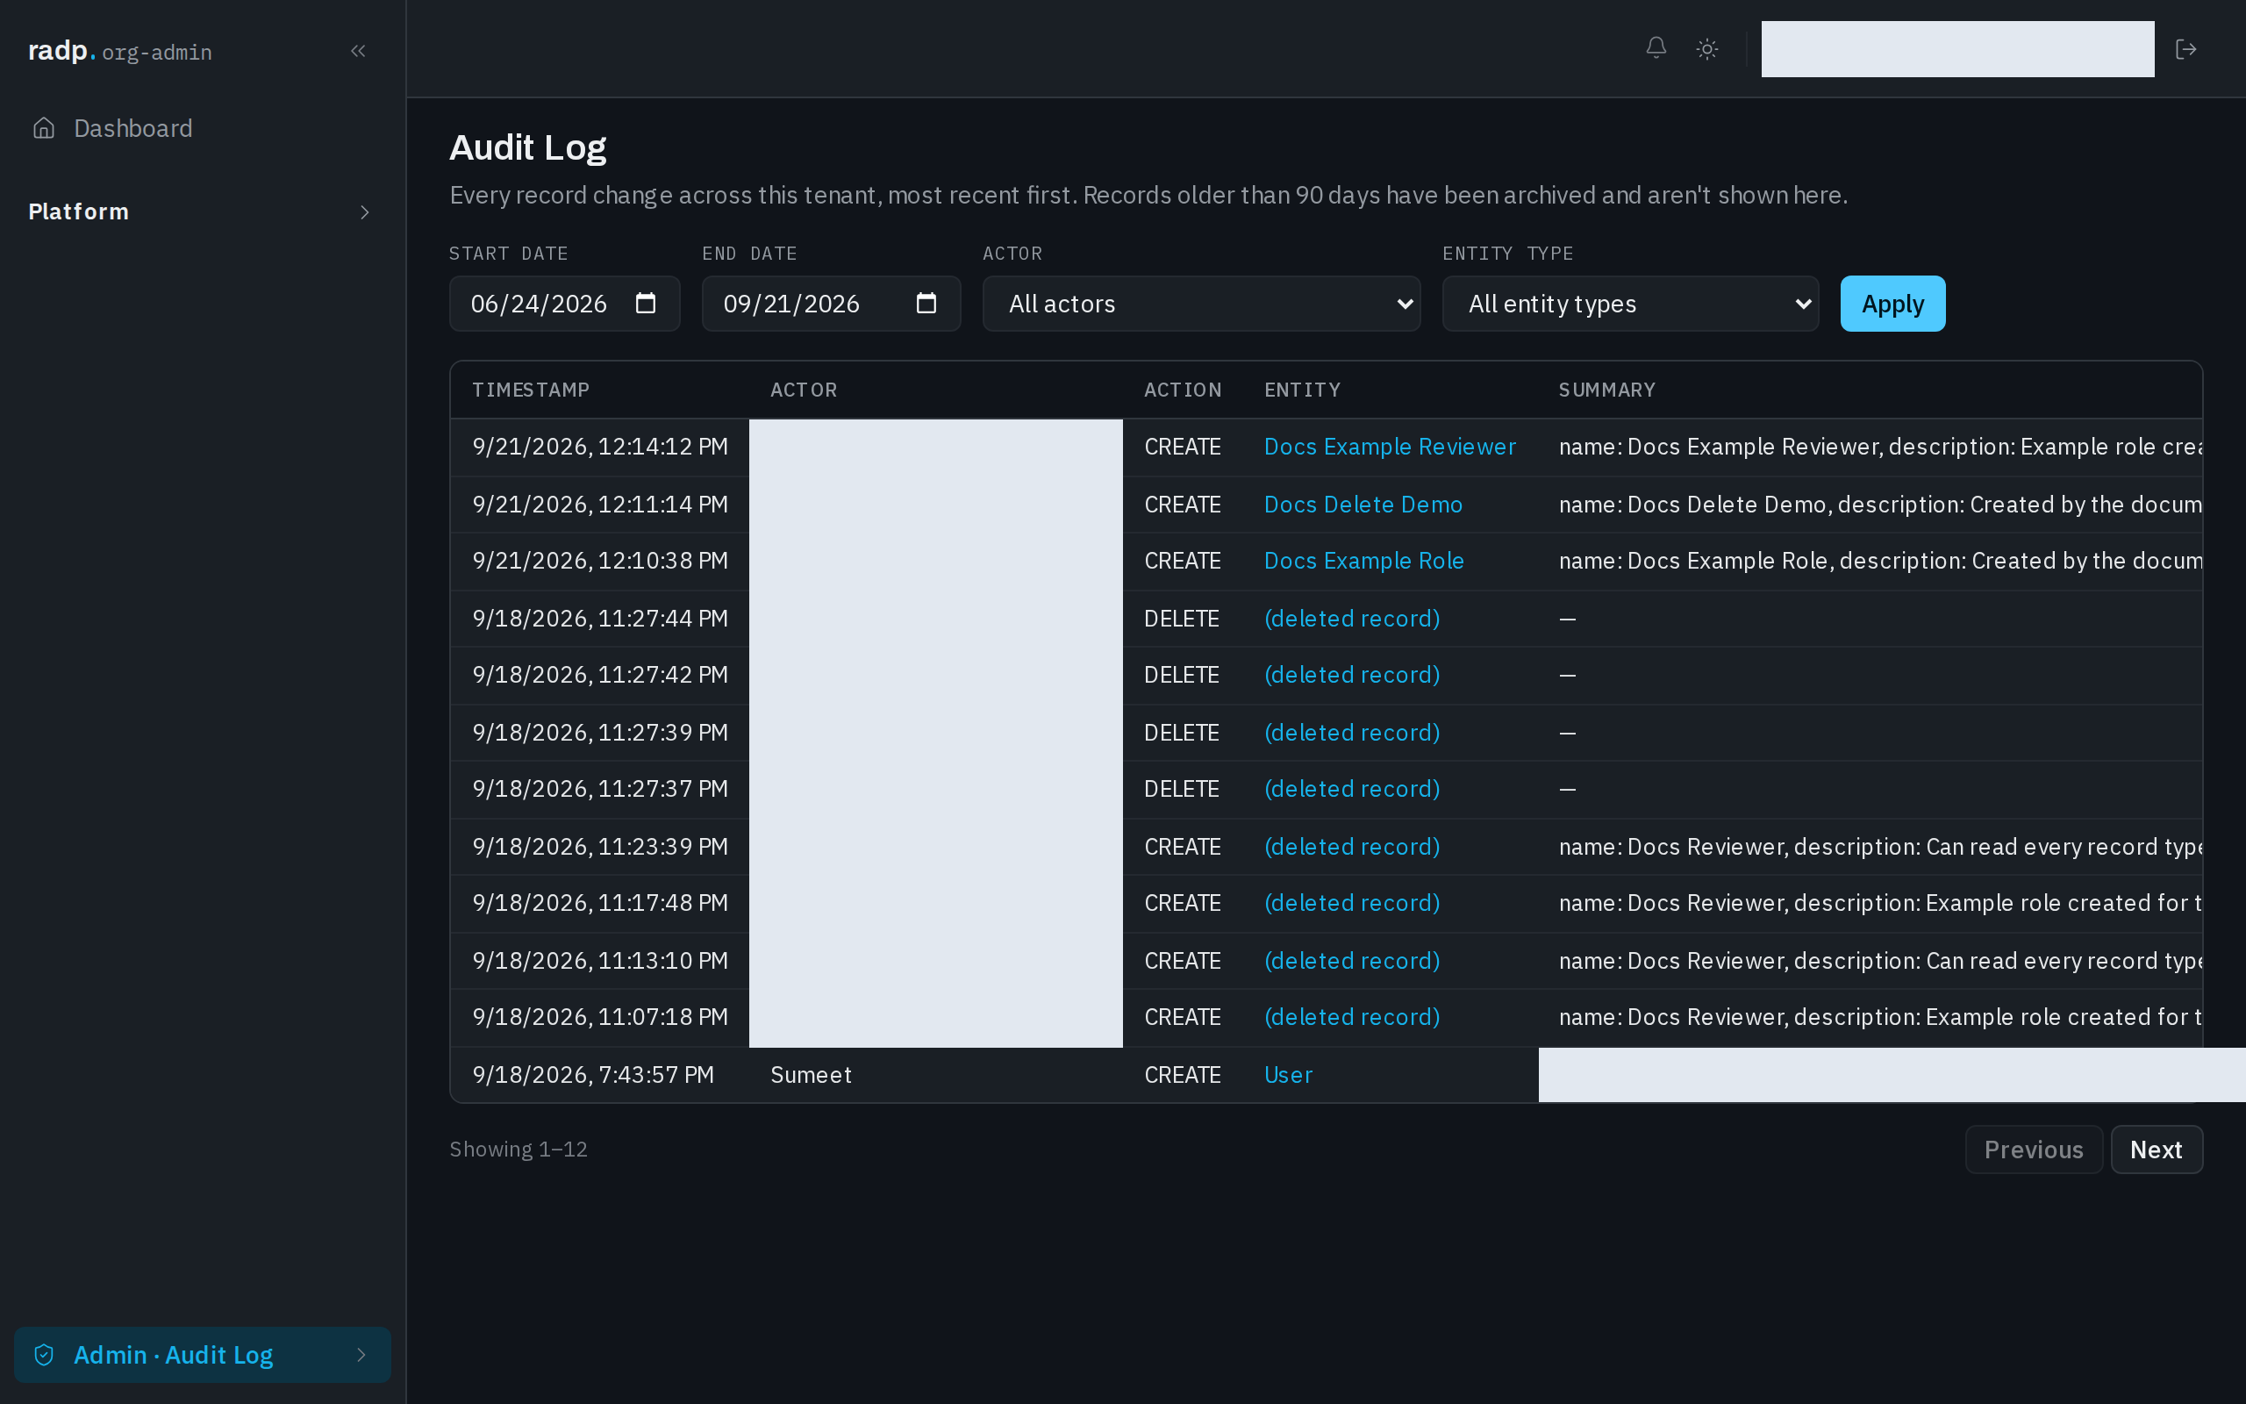Open deleted record link at 11:23:39 PM
Screen dimensions: 2246x1404
[1351, 847]
